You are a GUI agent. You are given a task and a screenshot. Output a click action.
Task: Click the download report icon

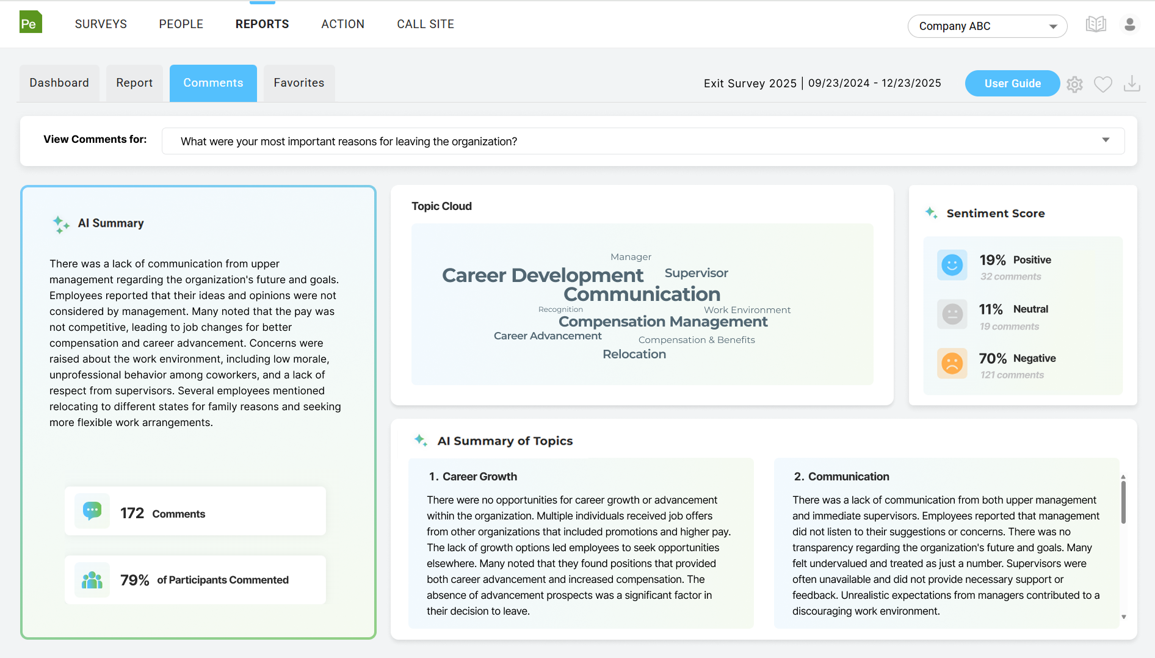point(1132,84)
